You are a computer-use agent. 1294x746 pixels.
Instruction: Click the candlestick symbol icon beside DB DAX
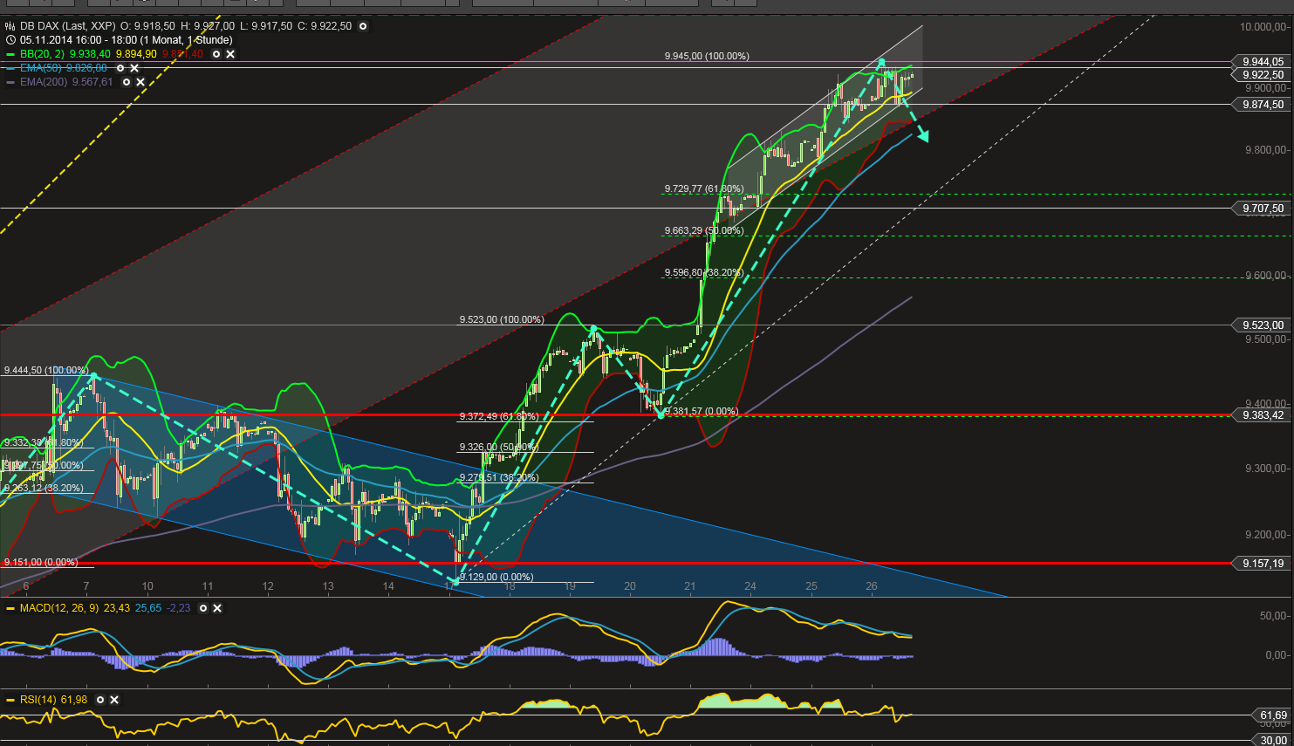click(10, 25)
